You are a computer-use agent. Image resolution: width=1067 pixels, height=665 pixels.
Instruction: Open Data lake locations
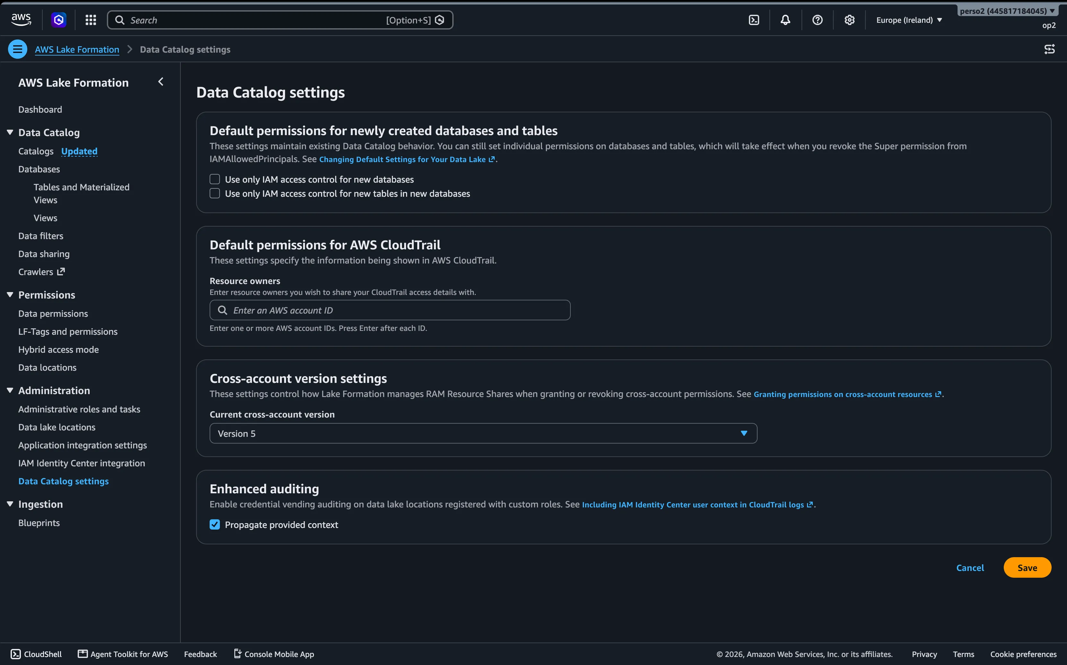[57, 427]
